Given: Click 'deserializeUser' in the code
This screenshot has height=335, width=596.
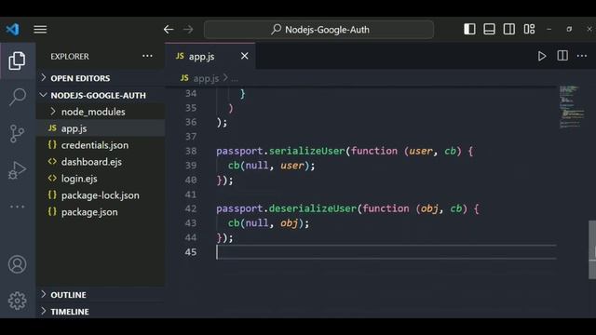Looking at the screenshot, I should coord(313,208).
